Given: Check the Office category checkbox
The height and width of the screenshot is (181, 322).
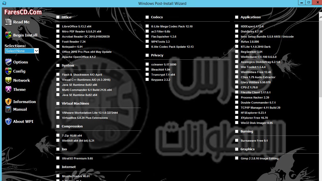Looking at the screenshot, I should 58,17.
